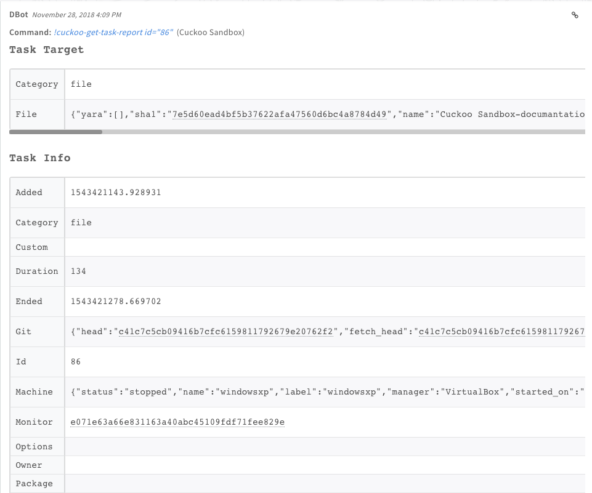
Task: Click the November 28, 2018 timestamp
Action: tap(76, 15)
